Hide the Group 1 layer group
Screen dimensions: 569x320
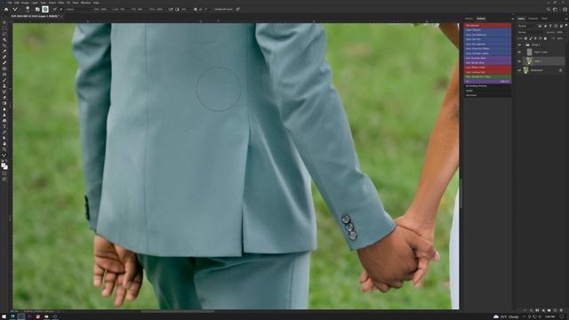[519, 44]
